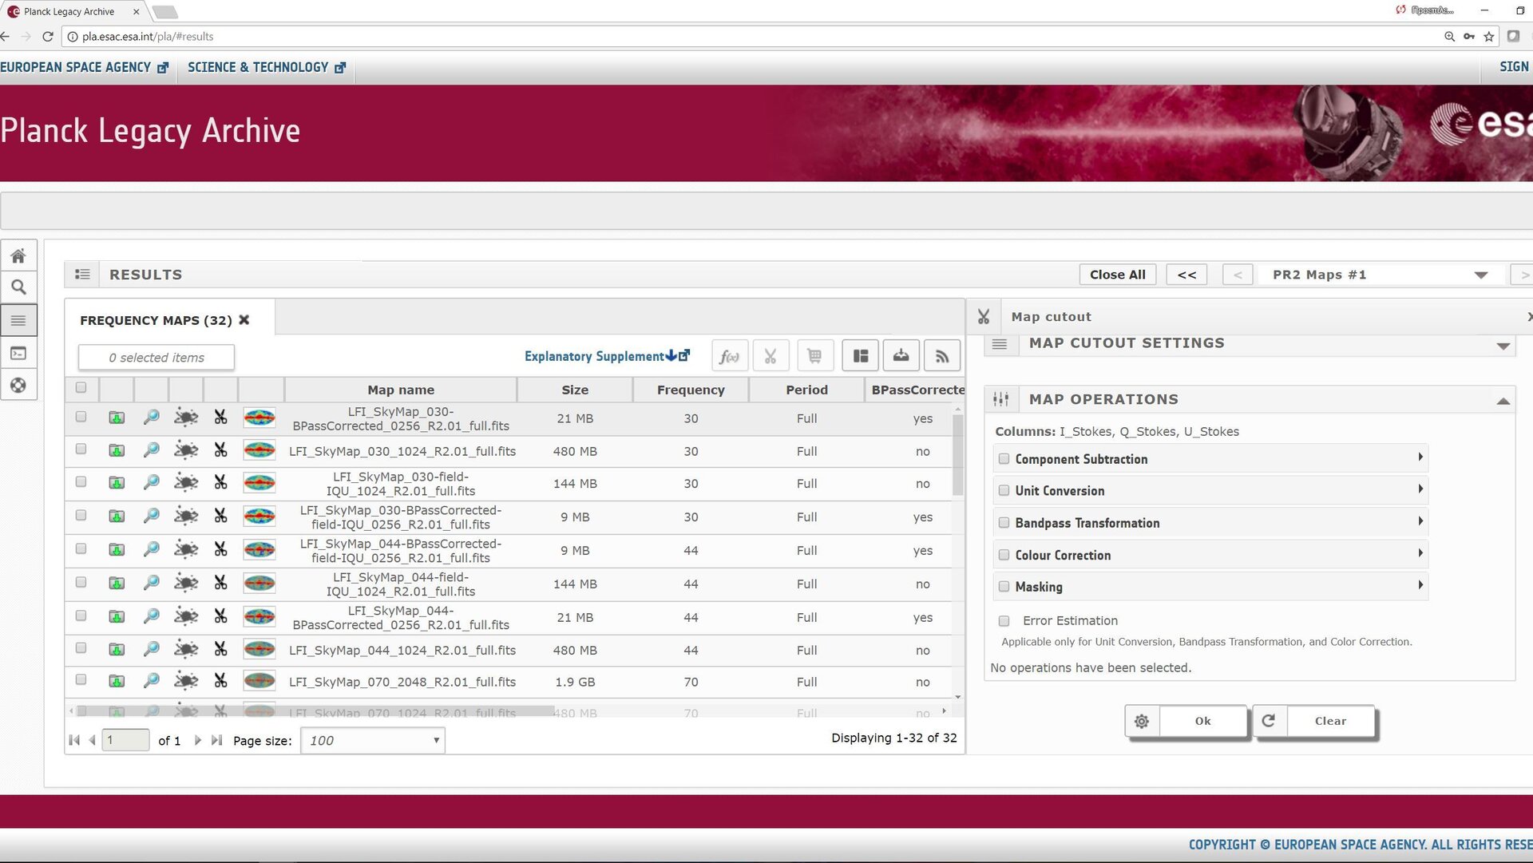Click the refresh icon beside Clear button
1533x863 pixels.
[x=1269, y=721]
